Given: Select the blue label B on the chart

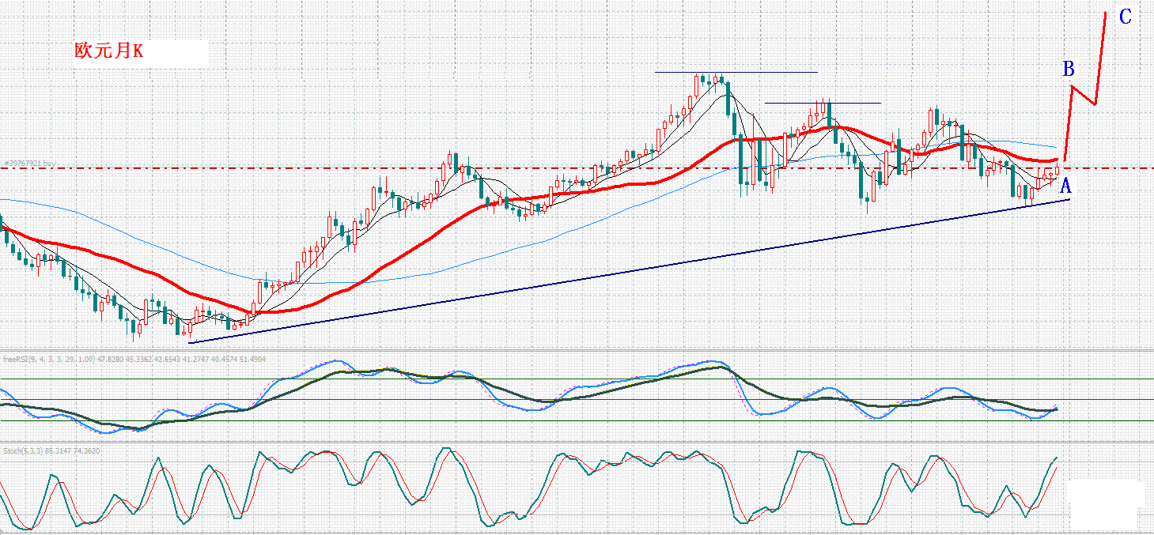Looking at the screenshot, I should pyautogui.click(x=1069, y=69).
